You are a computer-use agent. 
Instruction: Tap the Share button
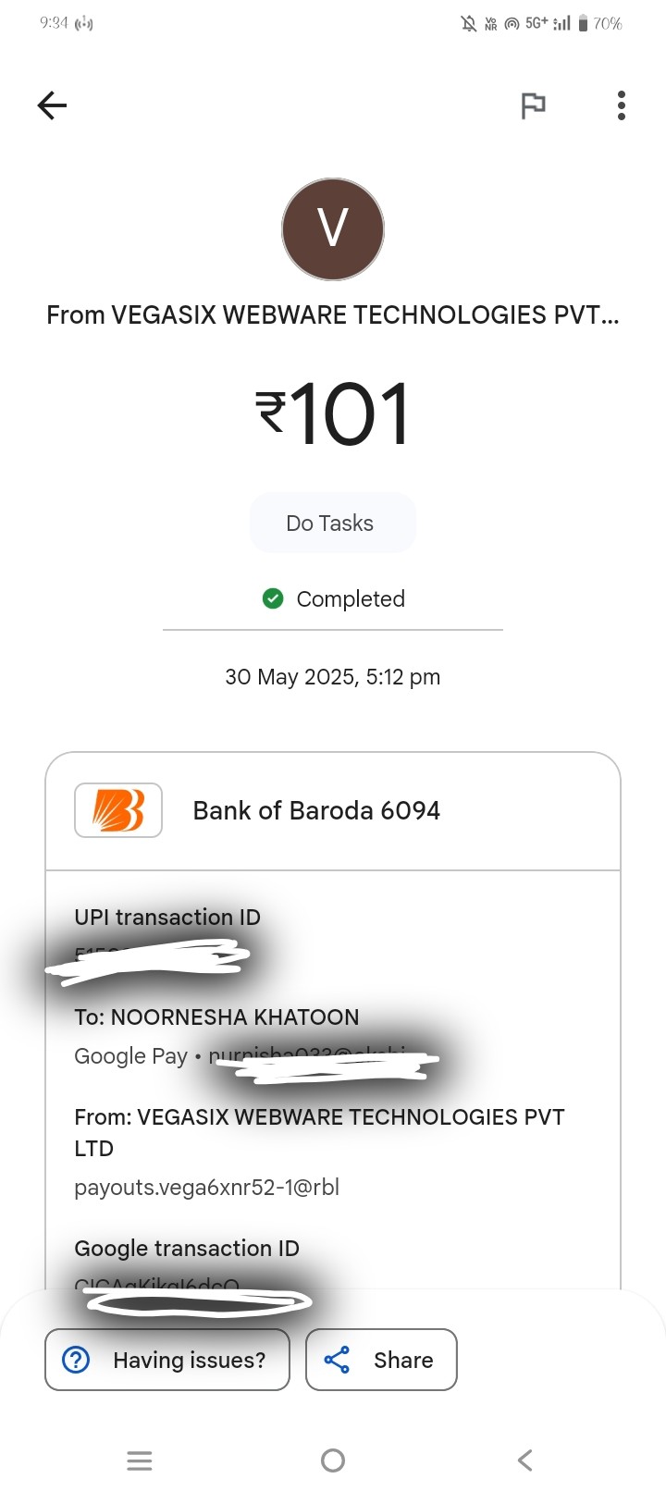pyautogui.click(x=381, y=1360)
